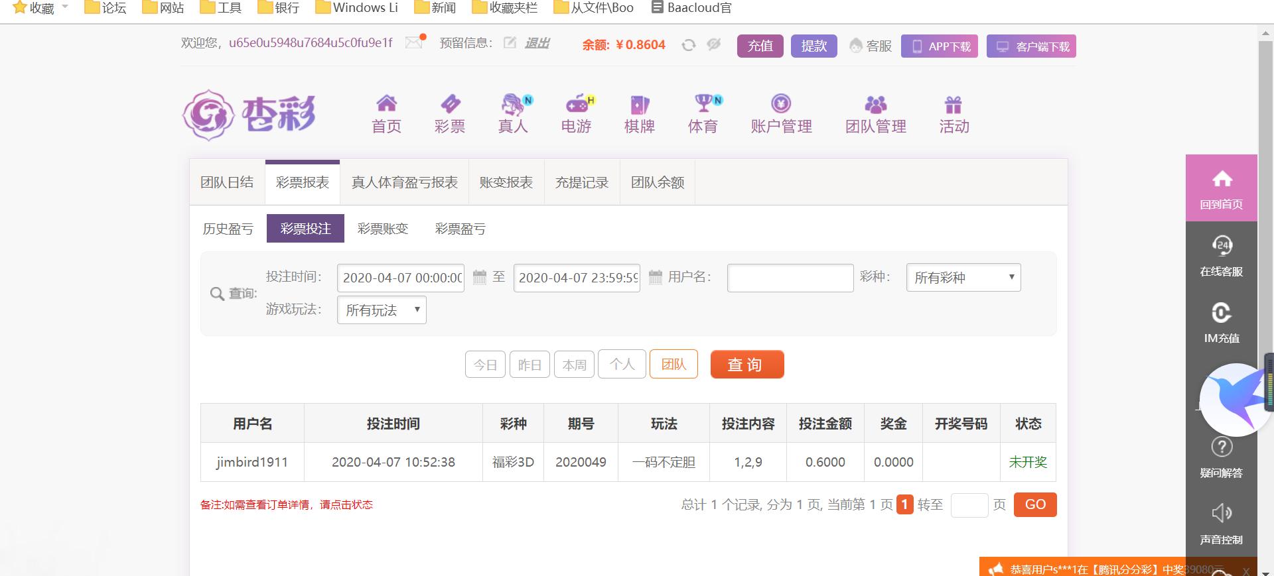The image size is (1274, 576).
Task: Open the 活动 promotions gift icon
Action: tap(954, 104)
